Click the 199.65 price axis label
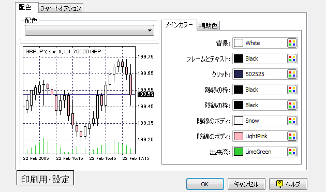The height and width of the screenshot is (192, 326). tap(145, 73)
